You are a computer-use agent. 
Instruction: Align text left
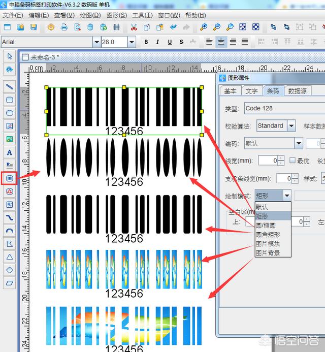tap(209, 42)
